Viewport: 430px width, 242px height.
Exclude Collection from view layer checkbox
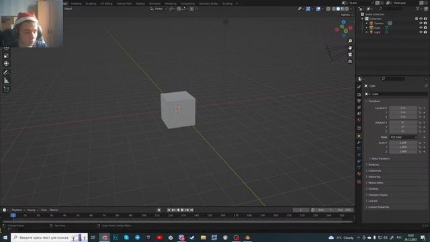point(417,19)
